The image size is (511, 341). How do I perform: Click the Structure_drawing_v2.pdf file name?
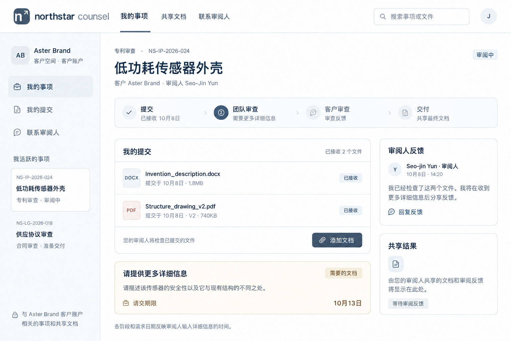click(180, 206)
